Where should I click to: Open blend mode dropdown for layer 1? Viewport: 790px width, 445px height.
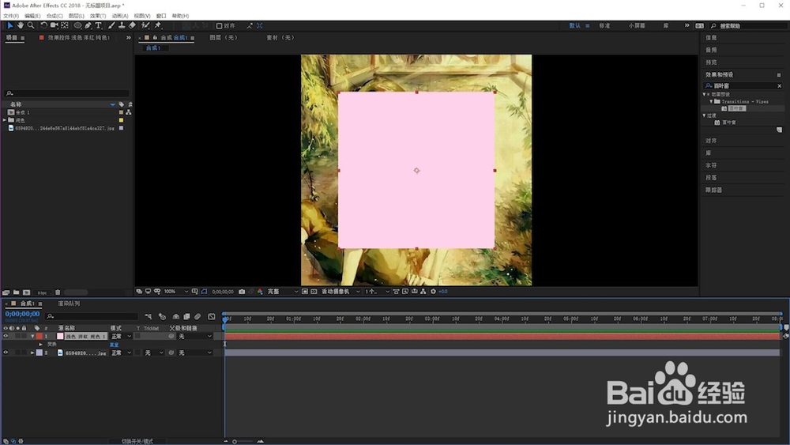121,336
